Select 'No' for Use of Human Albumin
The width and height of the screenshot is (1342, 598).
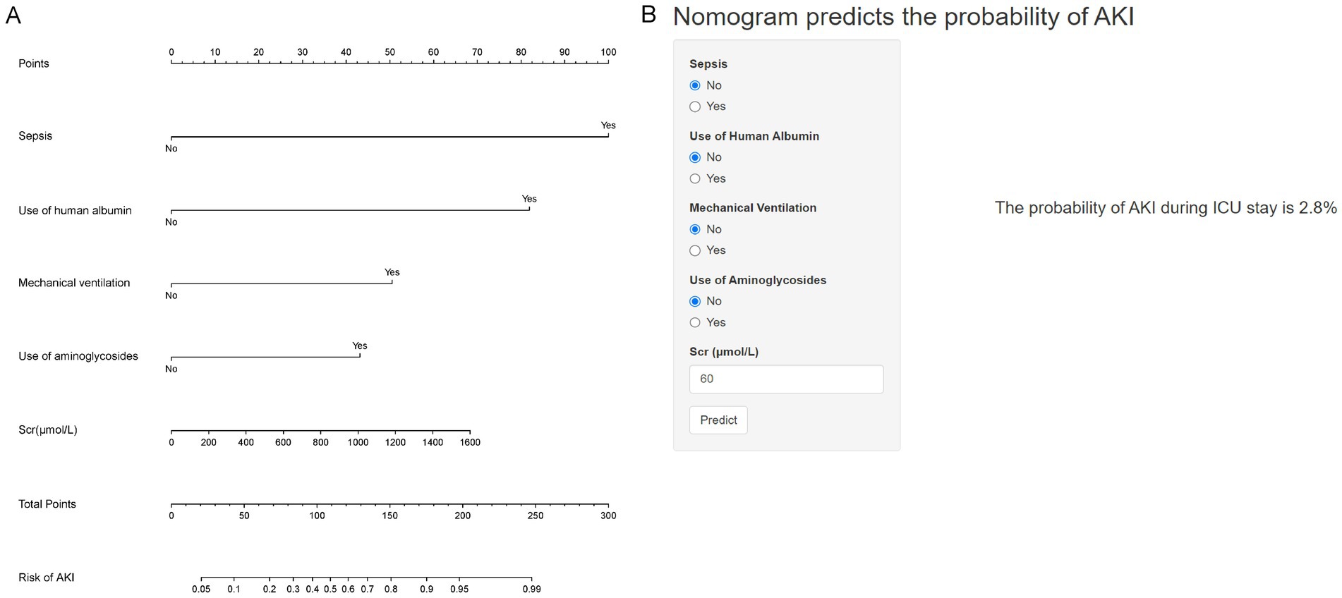695,157
